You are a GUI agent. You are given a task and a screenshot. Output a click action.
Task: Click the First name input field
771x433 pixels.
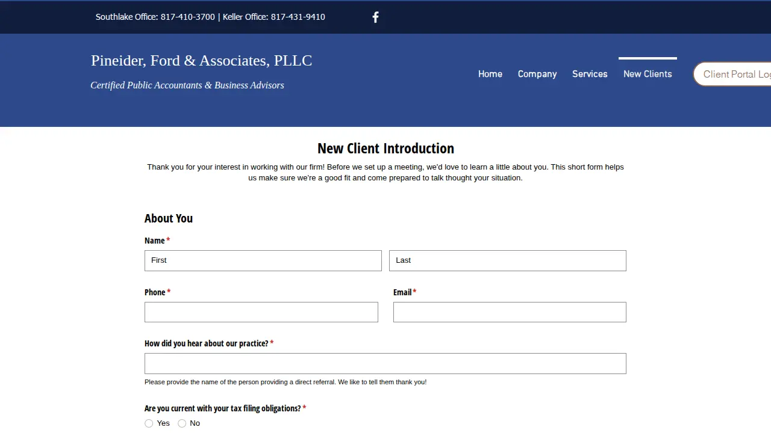[263, 260]
